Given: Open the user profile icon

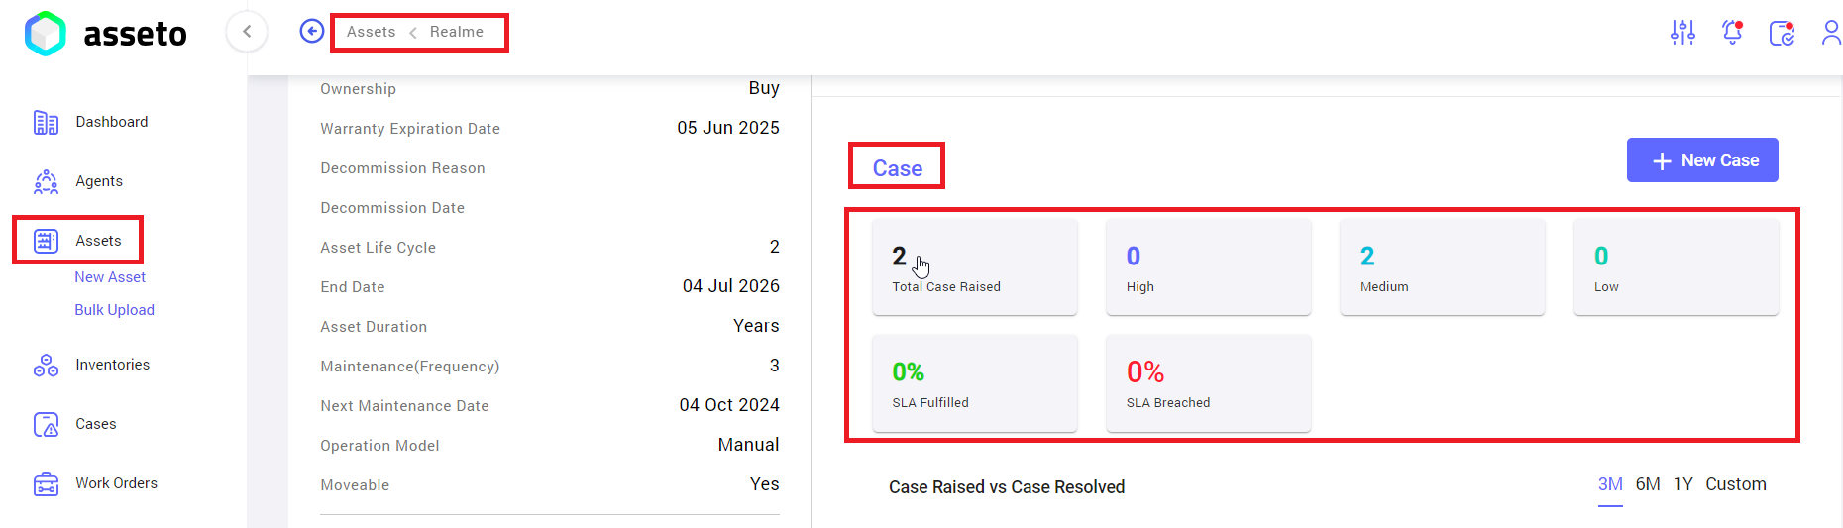Looking at the screenshot, I should tap(1831, 33).
